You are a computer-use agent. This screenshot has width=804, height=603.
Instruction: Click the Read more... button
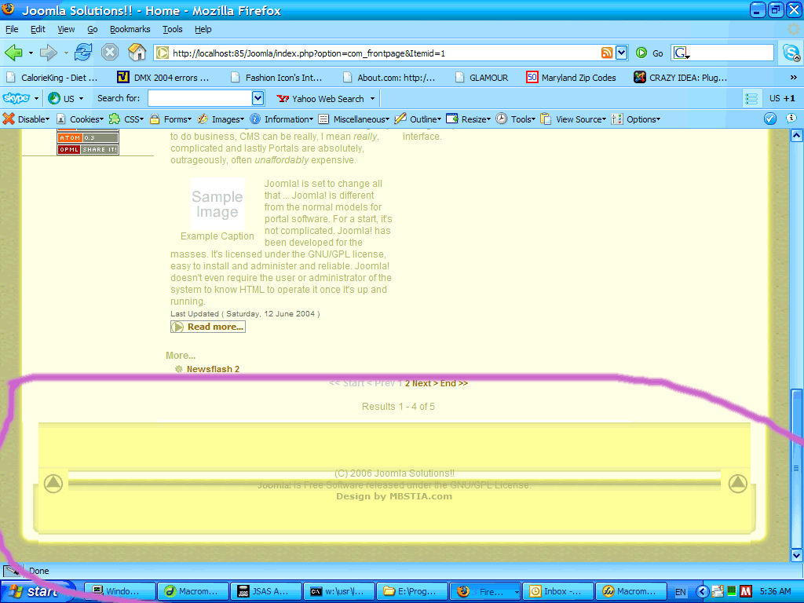pyautogui.click(x=208, y=327)
